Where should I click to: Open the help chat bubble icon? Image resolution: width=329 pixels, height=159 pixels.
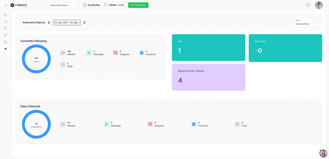click(308, 5)
